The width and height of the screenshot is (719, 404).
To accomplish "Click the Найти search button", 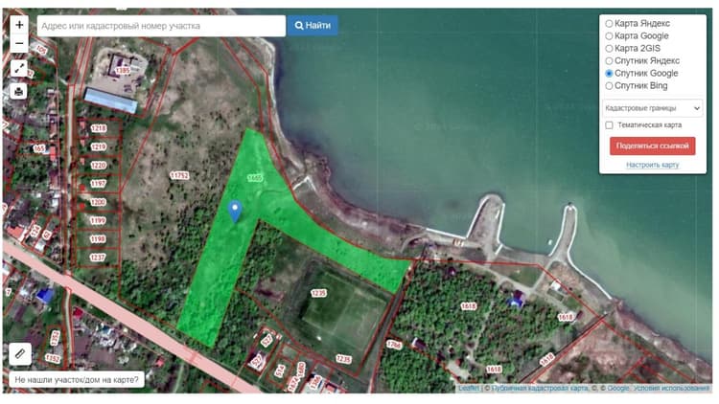I will tap(313, 26).
